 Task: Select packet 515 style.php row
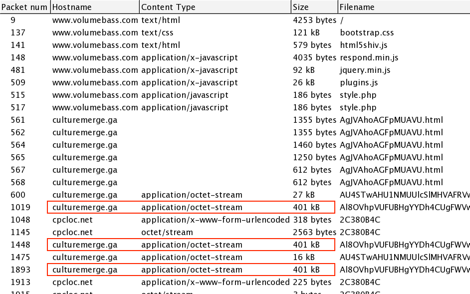[x=200, y=95]
